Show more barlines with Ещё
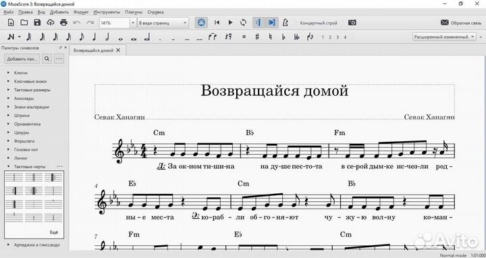 (53, 232)
